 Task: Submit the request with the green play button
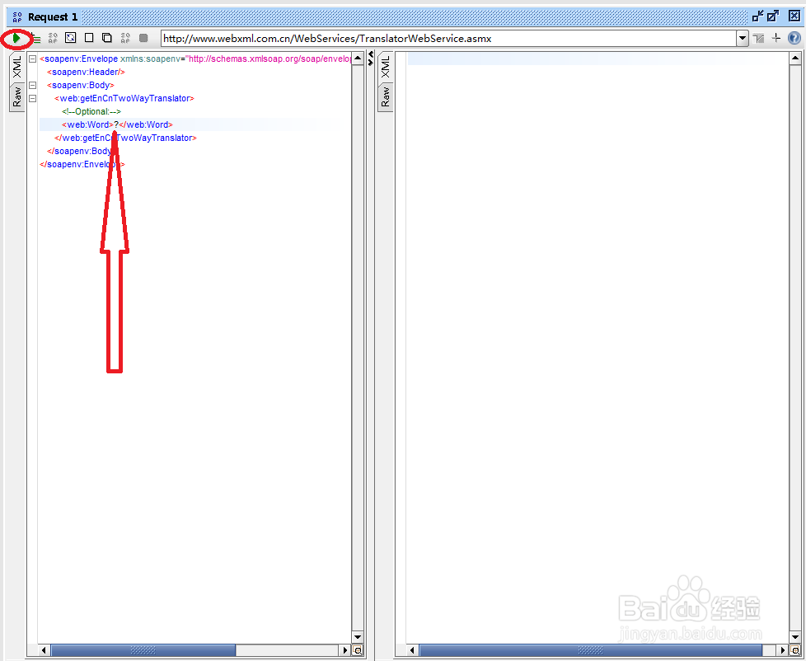pos(16,38)
